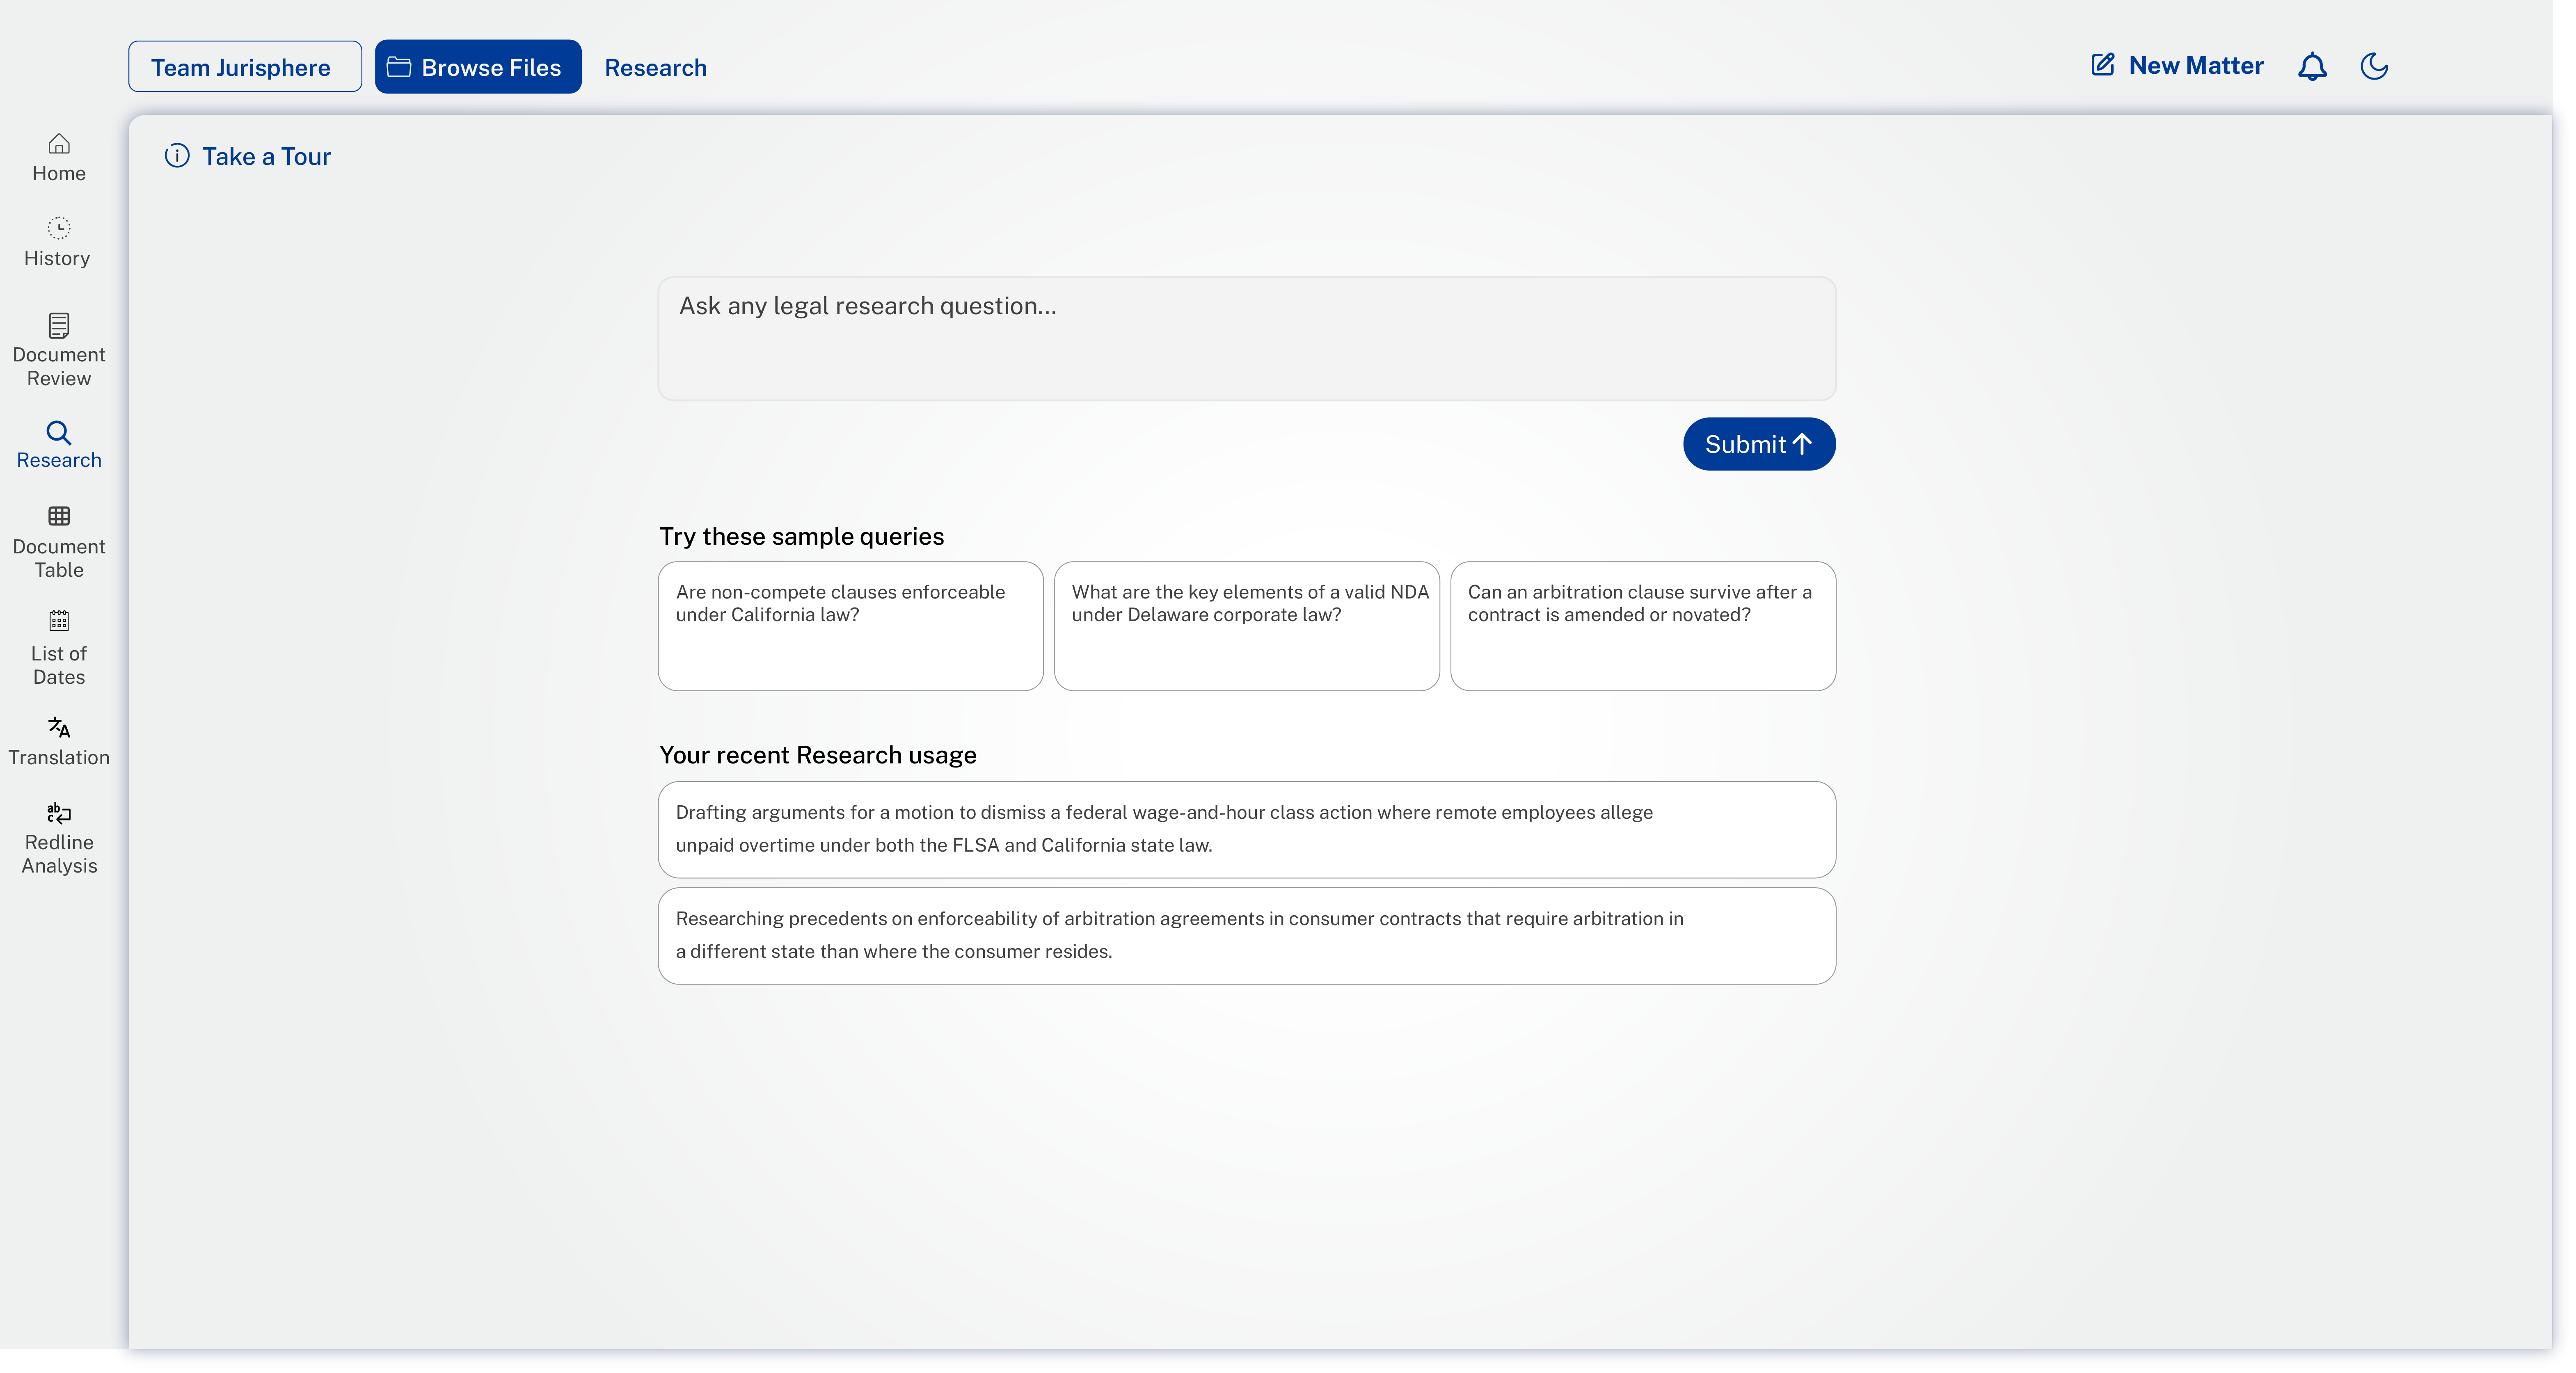Create a New Matter
This screenshot has width=2576, height=1373.
pyautogui.click(x=2177, y=66)
